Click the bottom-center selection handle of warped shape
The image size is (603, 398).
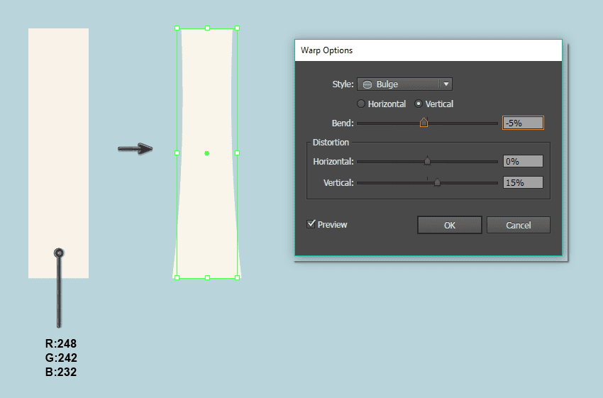point(207,277)
